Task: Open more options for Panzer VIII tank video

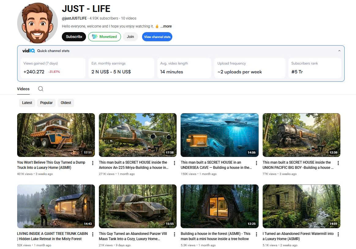Action: (174, 234)
